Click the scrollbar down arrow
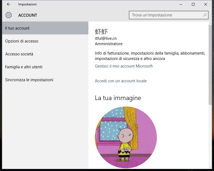Screen dimensions: 214x171 click(x=210, y=167)
